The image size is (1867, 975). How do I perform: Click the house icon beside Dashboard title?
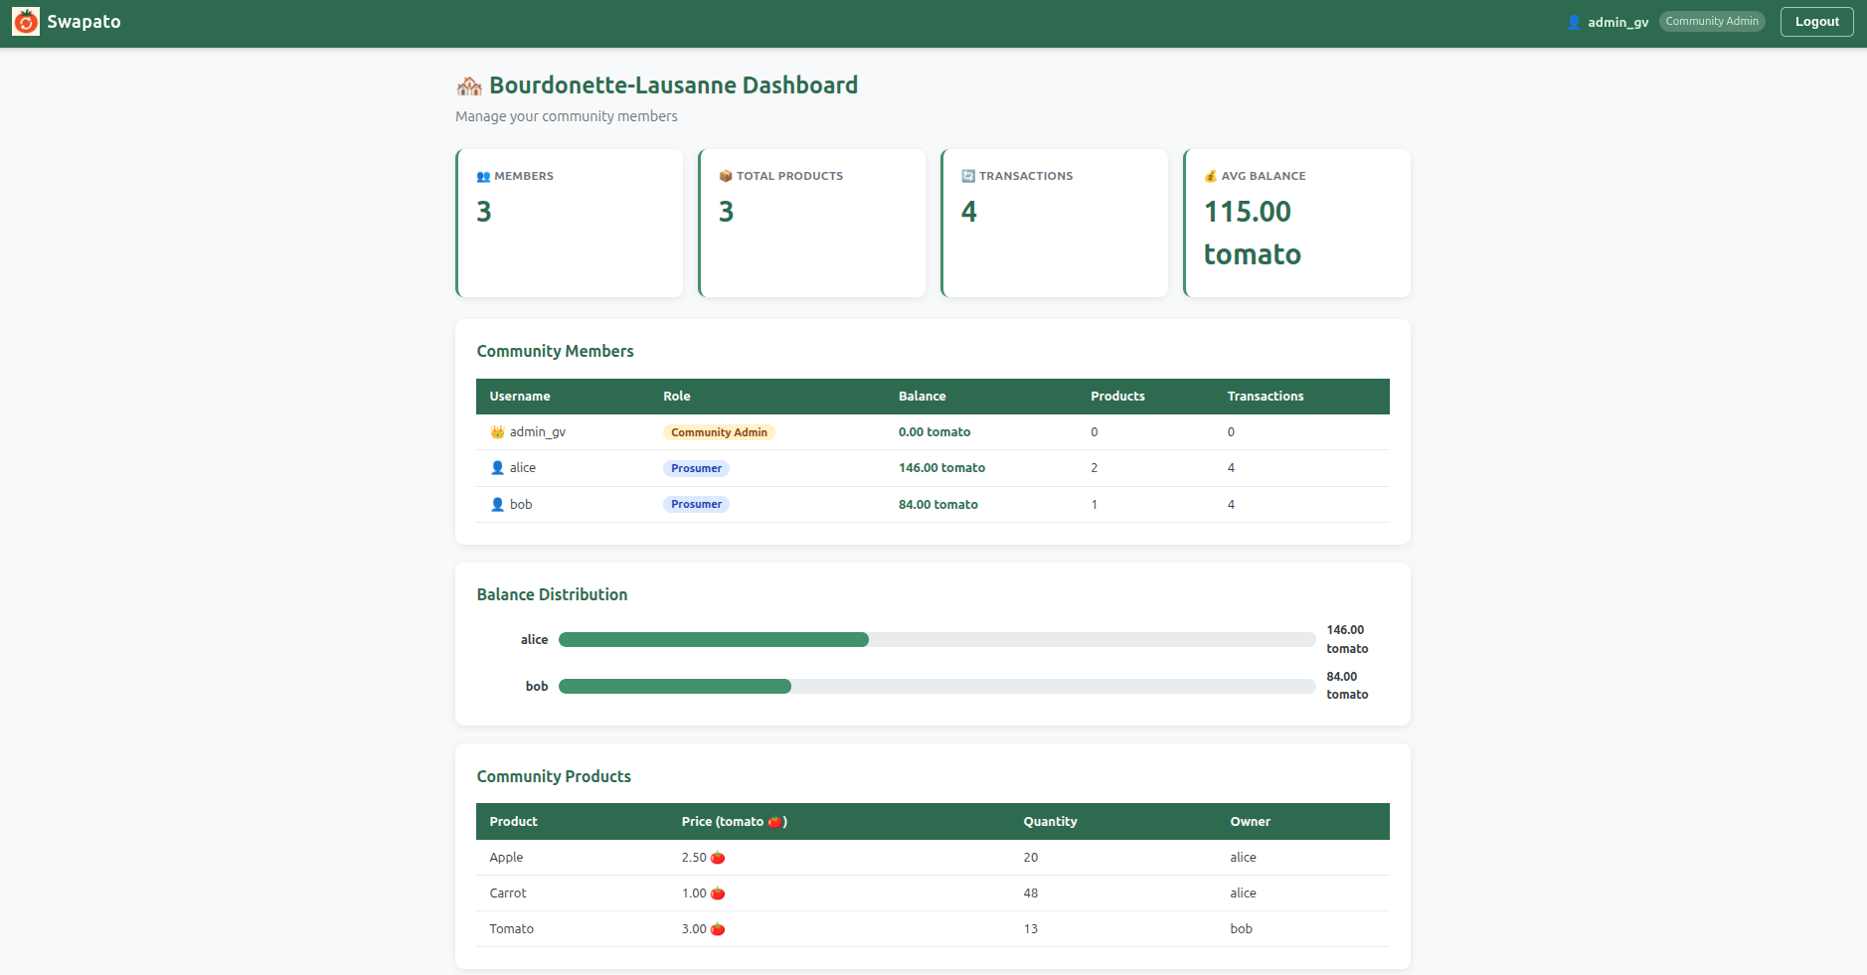click(x=469, y=86)
